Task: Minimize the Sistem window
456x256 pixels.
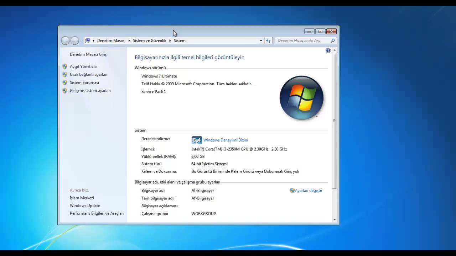Action: pyautogui.click(x=309, y=31)
